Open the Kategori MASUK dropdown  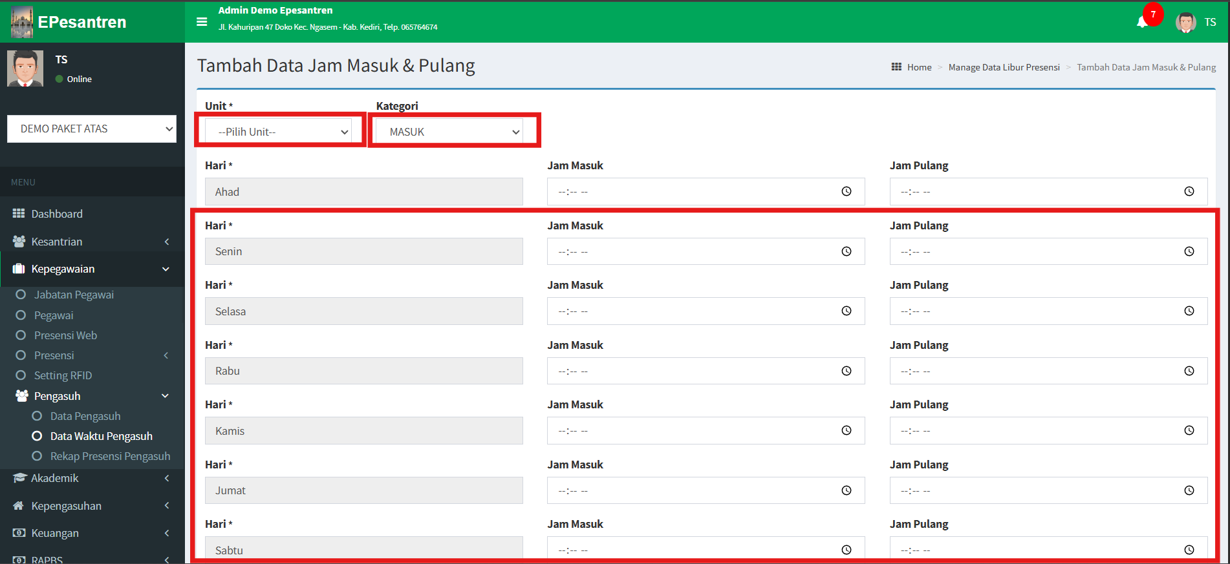(x=454, y=132)
